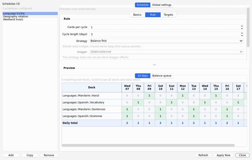This screenshot has width=252, height=160.
Task: Click Daily total cell for Wed 07
Action: pos(127,123)
